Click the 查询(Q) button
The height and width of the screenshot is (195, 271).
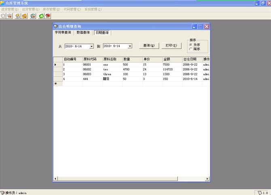(149, 46)
